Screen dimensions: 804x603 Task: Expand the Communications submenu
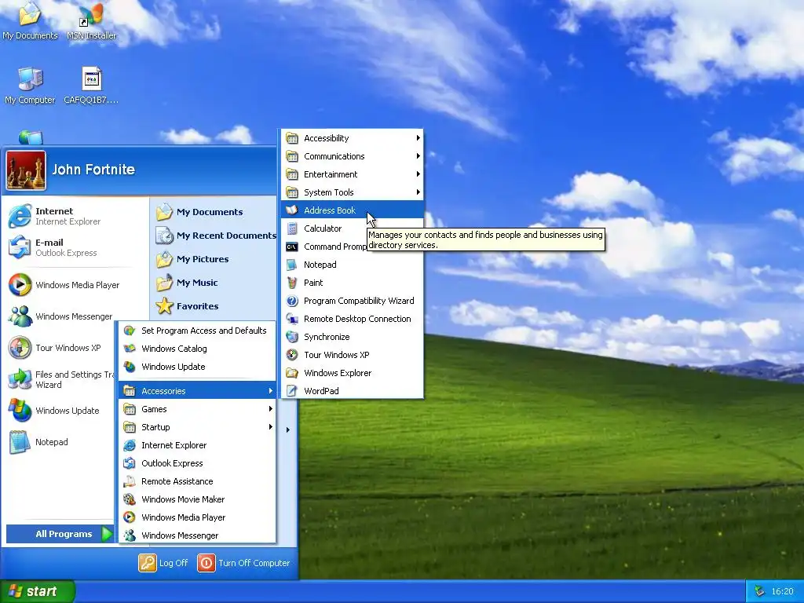(353, 156)
